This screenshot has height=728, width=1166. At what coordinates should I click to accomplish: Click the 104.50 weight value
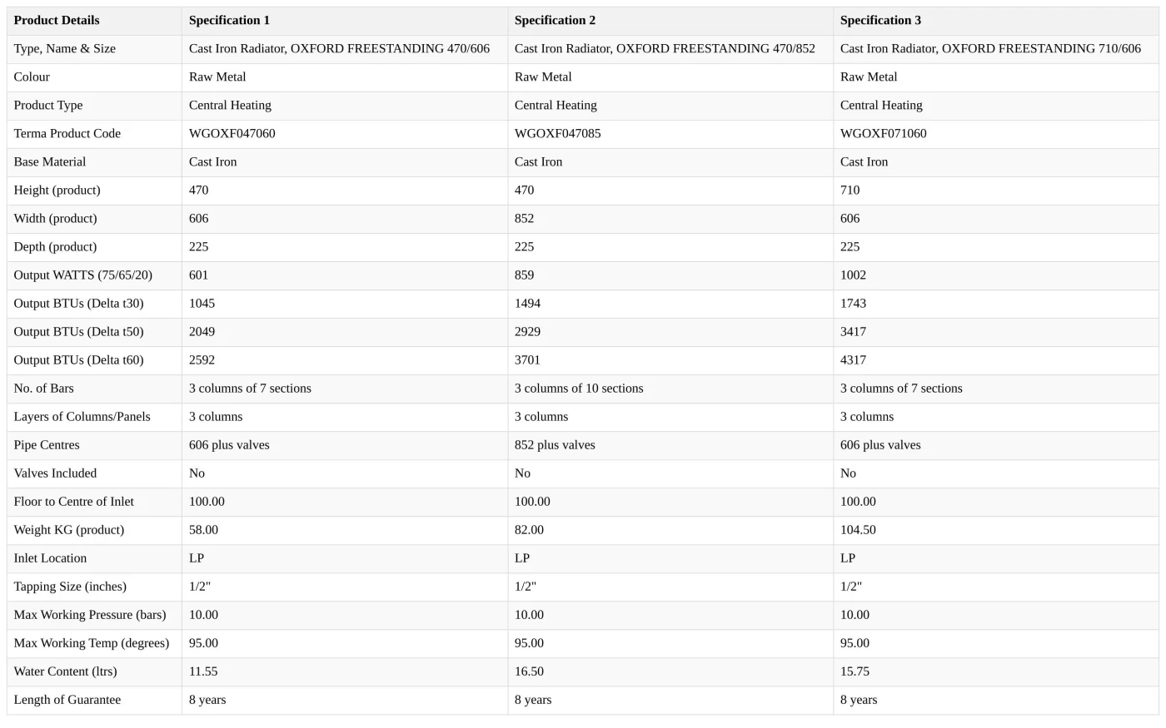(859, 530)
